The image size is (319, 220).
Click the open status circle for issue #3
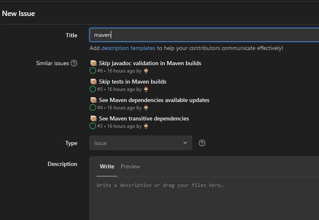(93, 126)
